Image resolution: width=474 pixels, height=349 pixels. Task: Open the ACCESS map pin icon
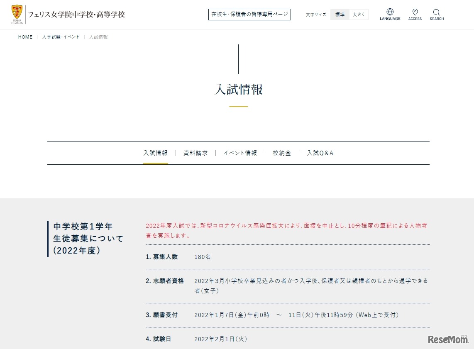tap(415, 15)
